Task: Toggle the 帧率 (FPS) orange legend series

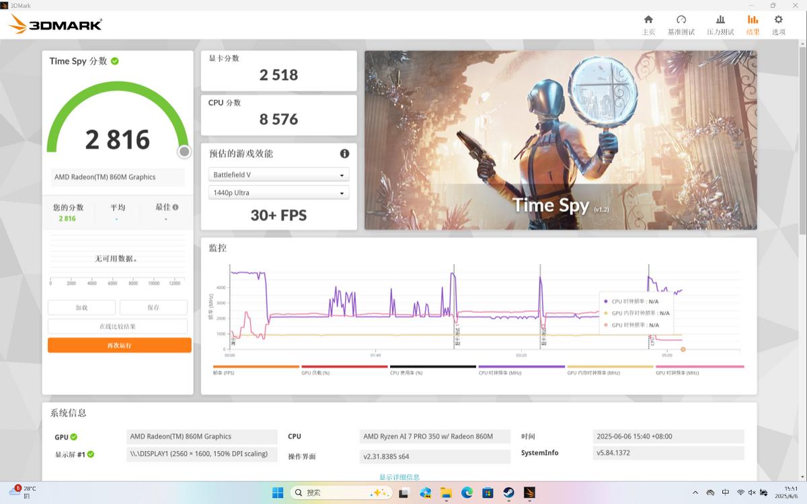Action: coord(256,370)
